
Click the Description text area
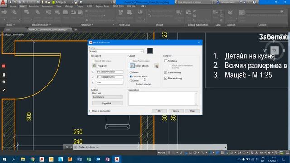[x=163, y=99]
